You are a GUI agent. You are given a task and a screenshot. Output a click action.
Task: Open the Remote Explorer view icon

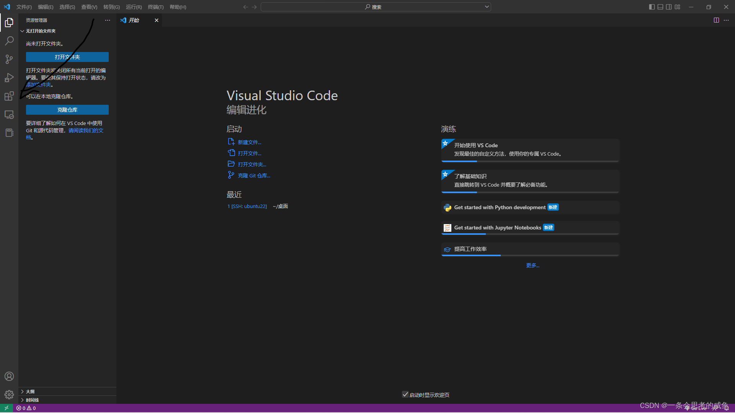click(x=9, y=114)
